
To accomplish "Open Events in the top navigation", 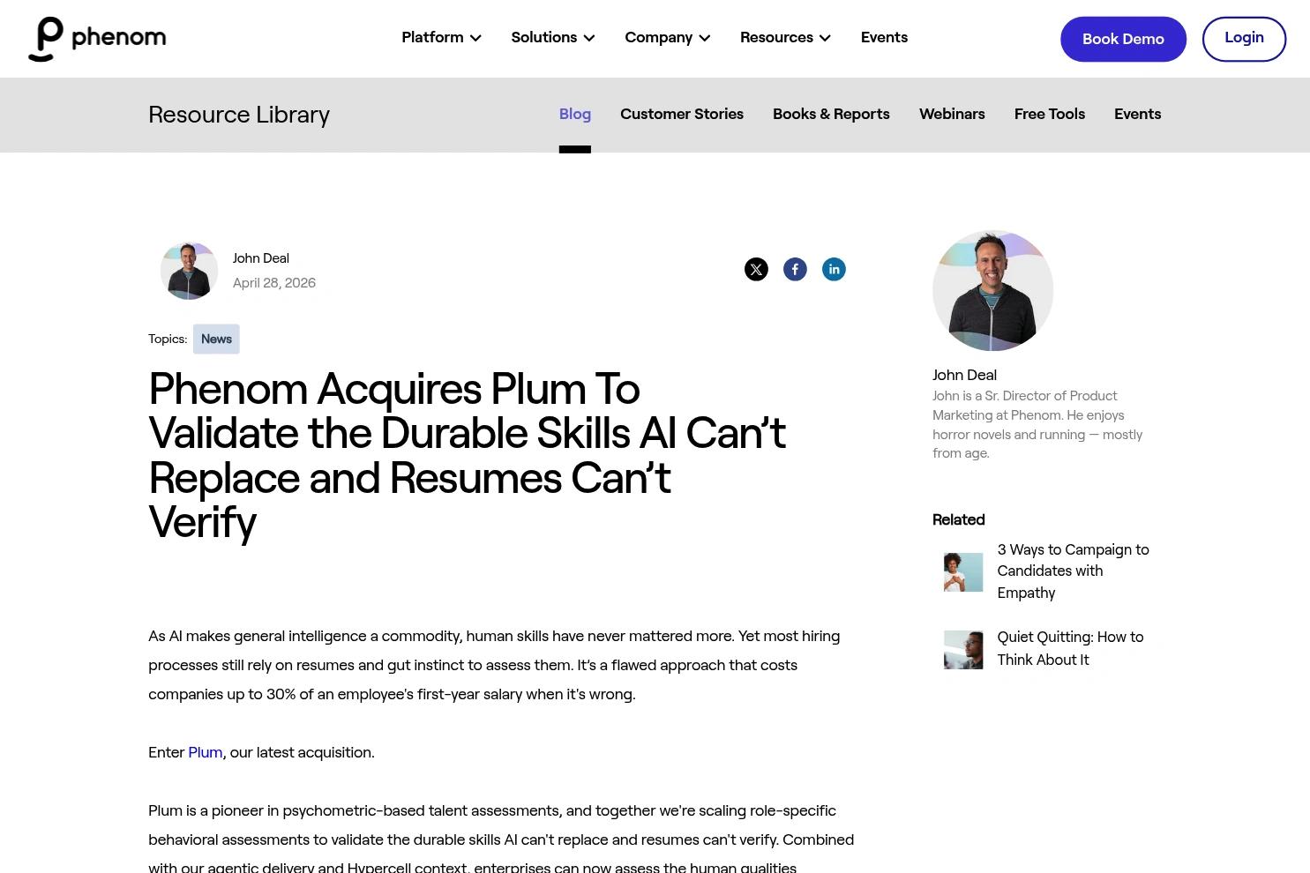I will pyautogui.click(x=884, y=38).
